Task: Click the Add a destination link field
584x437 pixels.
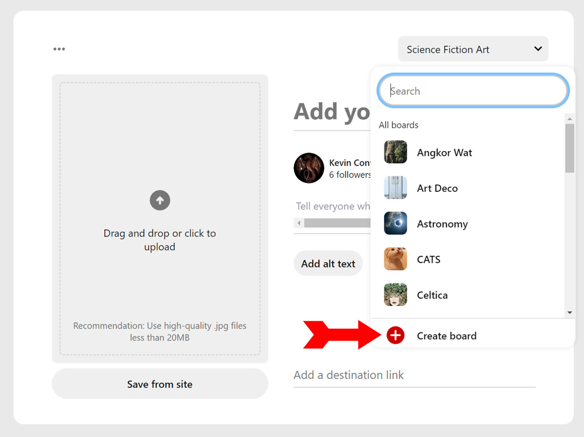Action: (x=414, y=375)
